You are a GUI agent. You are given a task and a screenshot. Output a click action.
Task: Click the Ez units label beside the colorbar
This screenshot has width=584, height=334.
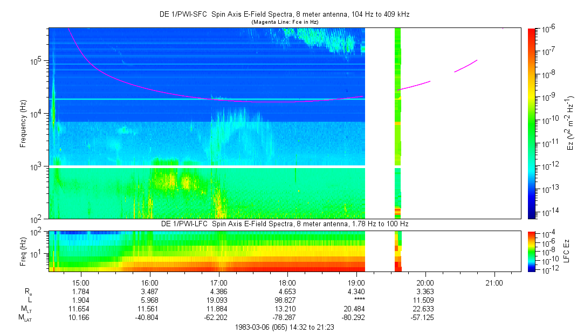(571, 123)
